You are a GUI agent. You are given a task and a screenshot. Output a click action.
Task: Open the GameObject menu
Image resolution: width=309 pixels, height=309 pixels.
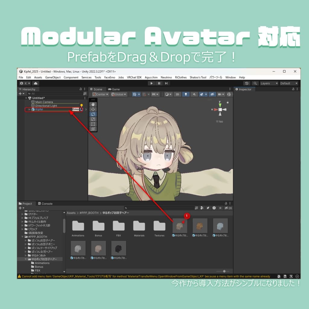(53, 78)
